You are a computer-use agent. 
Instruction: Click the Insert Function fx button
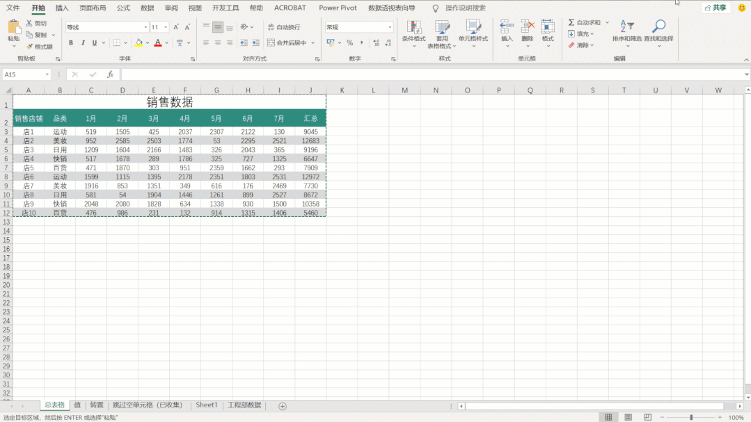pos(110,74)
